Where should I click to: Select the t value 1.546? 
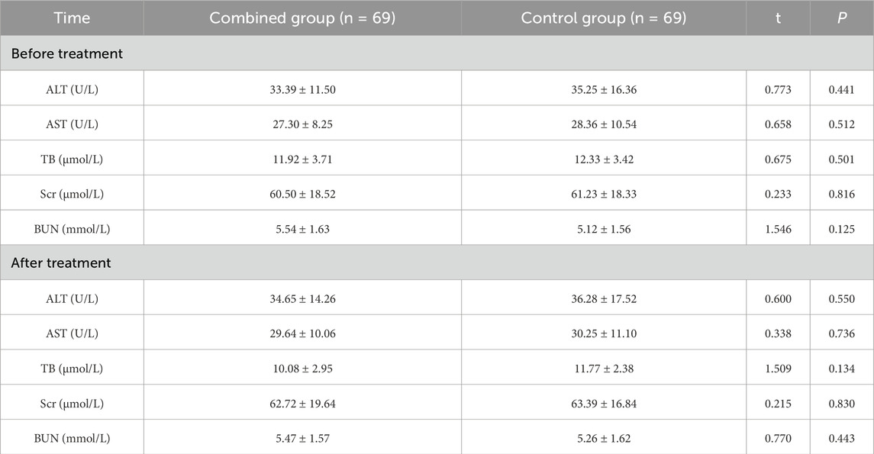778,229
